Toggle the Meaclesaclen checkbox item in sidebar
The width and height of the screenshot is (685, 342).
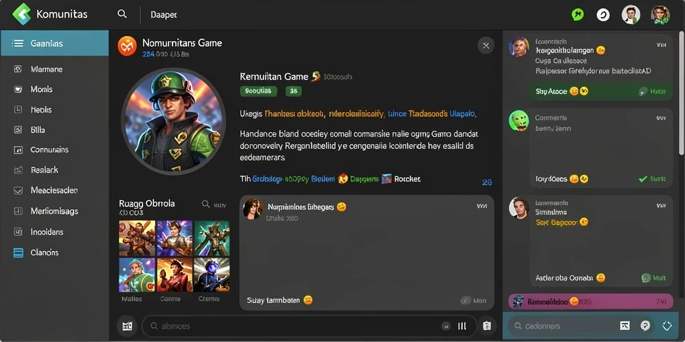click(x=18, y=190)
